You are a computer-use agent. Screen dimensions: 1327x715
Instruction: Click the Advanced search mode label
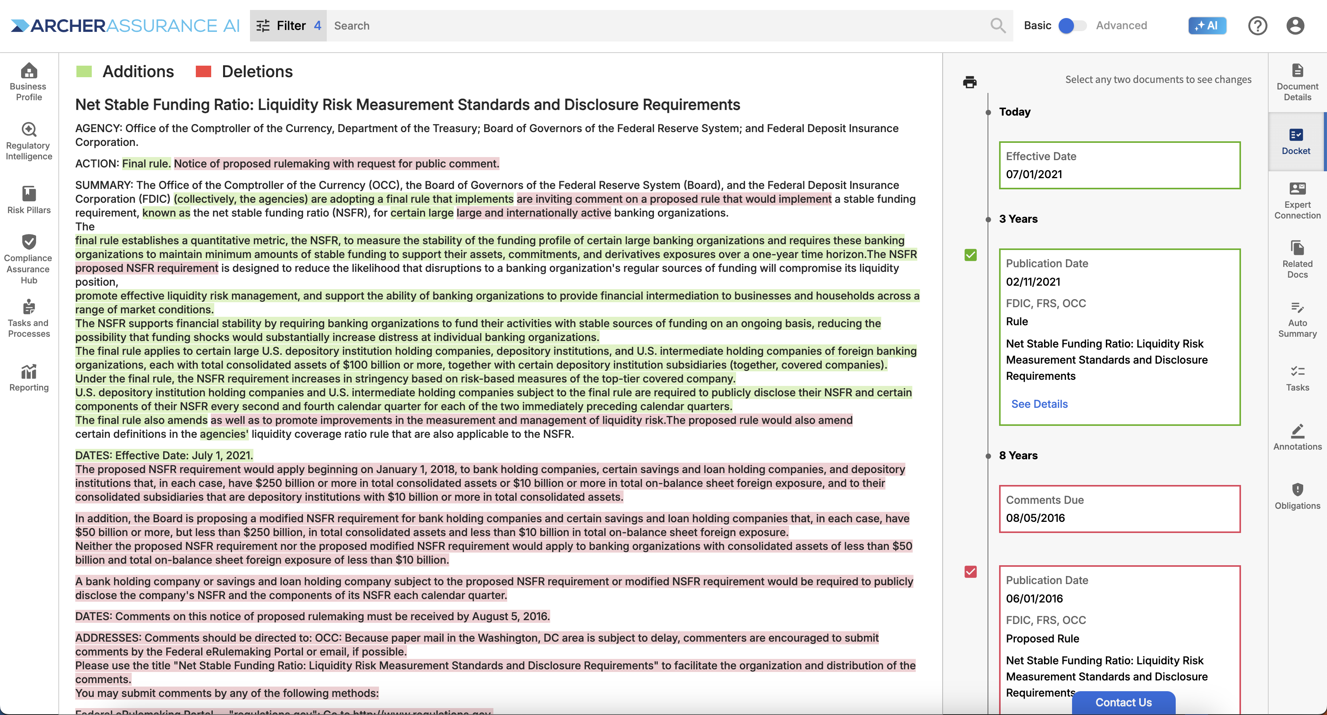click(x=1121, y=25)
